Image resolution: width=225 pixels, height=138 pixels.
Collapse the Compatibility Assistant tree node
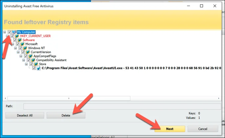[x=24, y=60]
